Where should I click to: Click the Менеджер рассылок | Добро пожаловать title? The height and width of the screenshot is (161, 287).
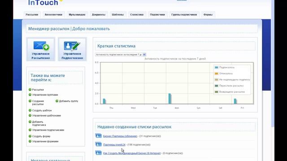[x=69, y=29]
